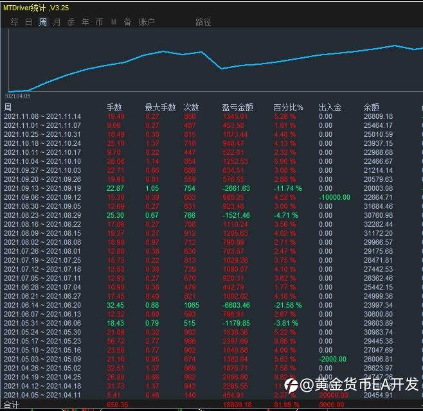Select row 2021.09.27 ~ 2021.10.03
Image resolution: width=423 pixels, height=411 pixels.
click(212, 170)
